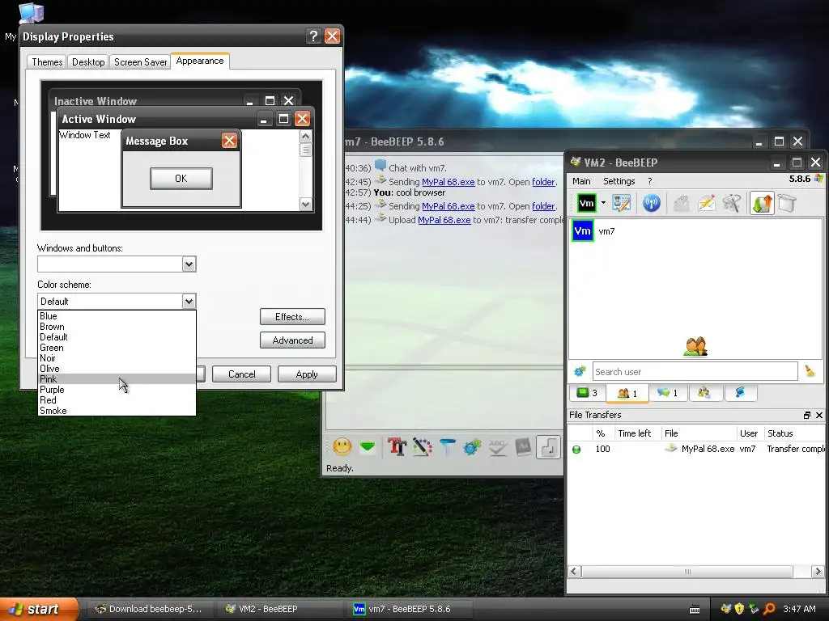Open the font TT icon in chat toolbar
Viewport: 829px width, 621px height.
point(397,447)
